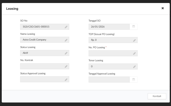Click the Tanggal Approval Leasing date field

tap(109, 79)
